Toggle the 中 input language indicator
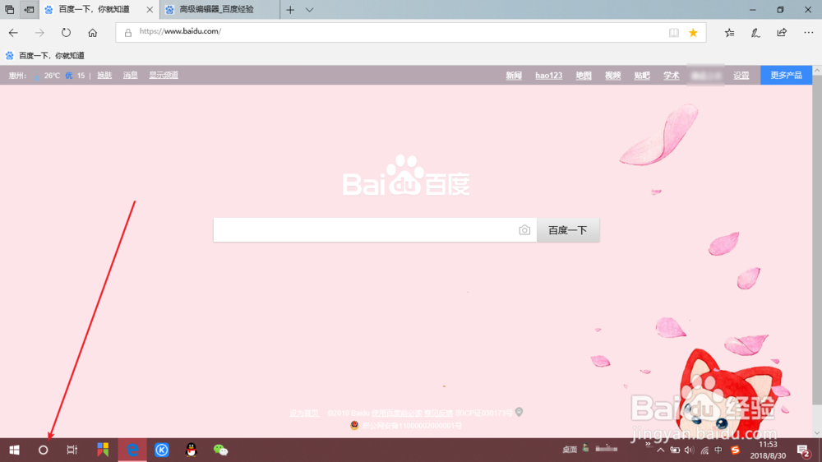Viewport: 822px width, 462px height. [718, 450]
